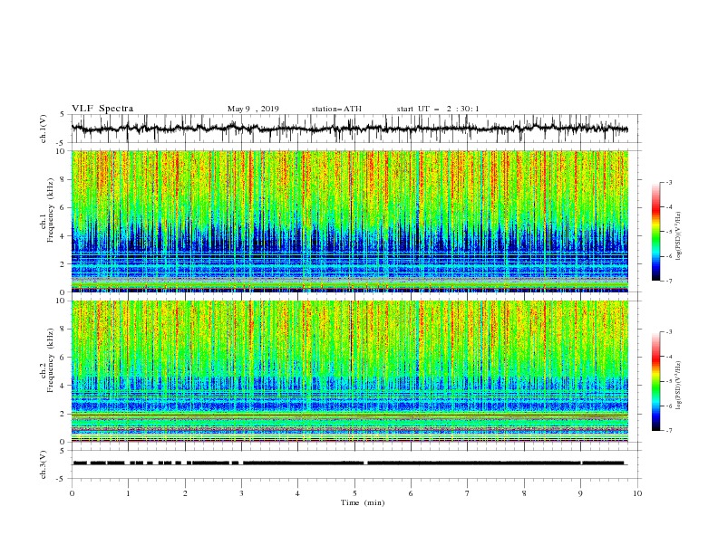Click the "-4" tick on the ch.2 colorbar
Viewport: 718px width, 554px height.
tap(669, 357)
